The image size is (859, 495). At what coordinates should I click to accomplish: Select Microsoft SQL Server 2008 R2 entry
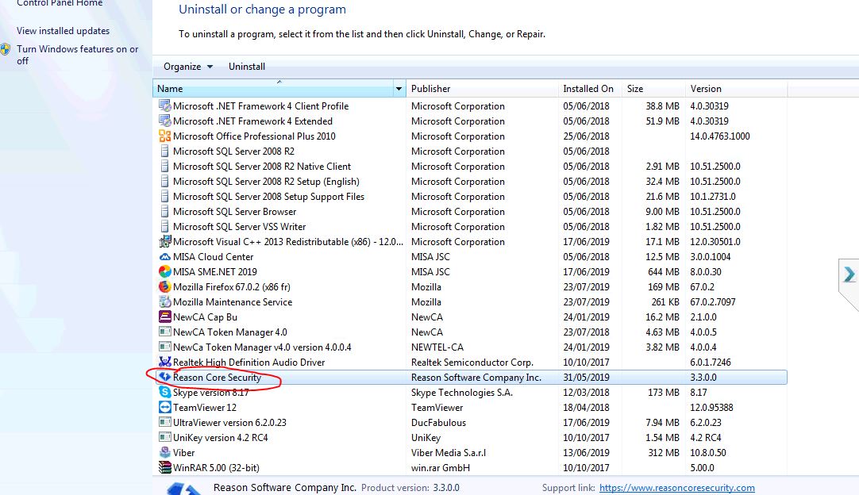[x=233, y=152]
